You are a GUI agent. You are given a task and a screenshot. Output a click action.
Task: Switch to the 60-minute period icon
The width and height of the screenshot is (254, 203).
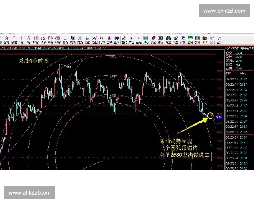click(x=58, y=40)
